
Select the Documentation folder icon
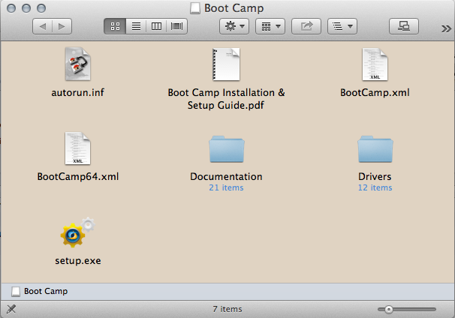pos(226,149)
